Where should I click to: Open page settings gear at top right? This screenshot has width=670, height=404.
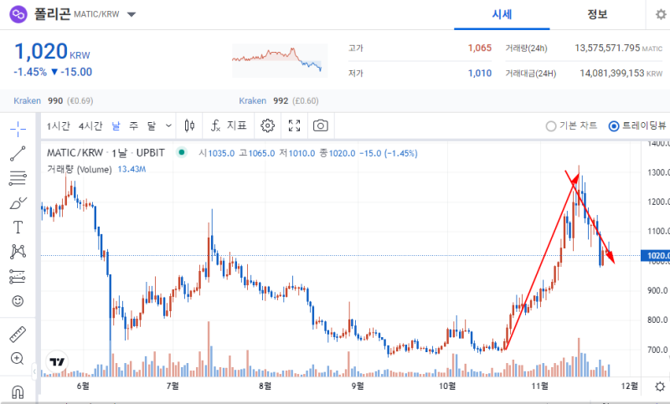(x=661, y=14)
